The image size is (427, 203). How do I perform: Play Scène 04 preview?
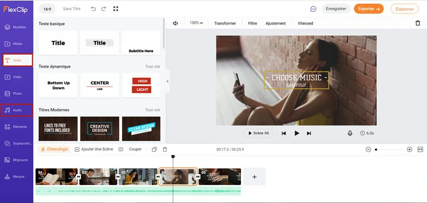[258, 133]
